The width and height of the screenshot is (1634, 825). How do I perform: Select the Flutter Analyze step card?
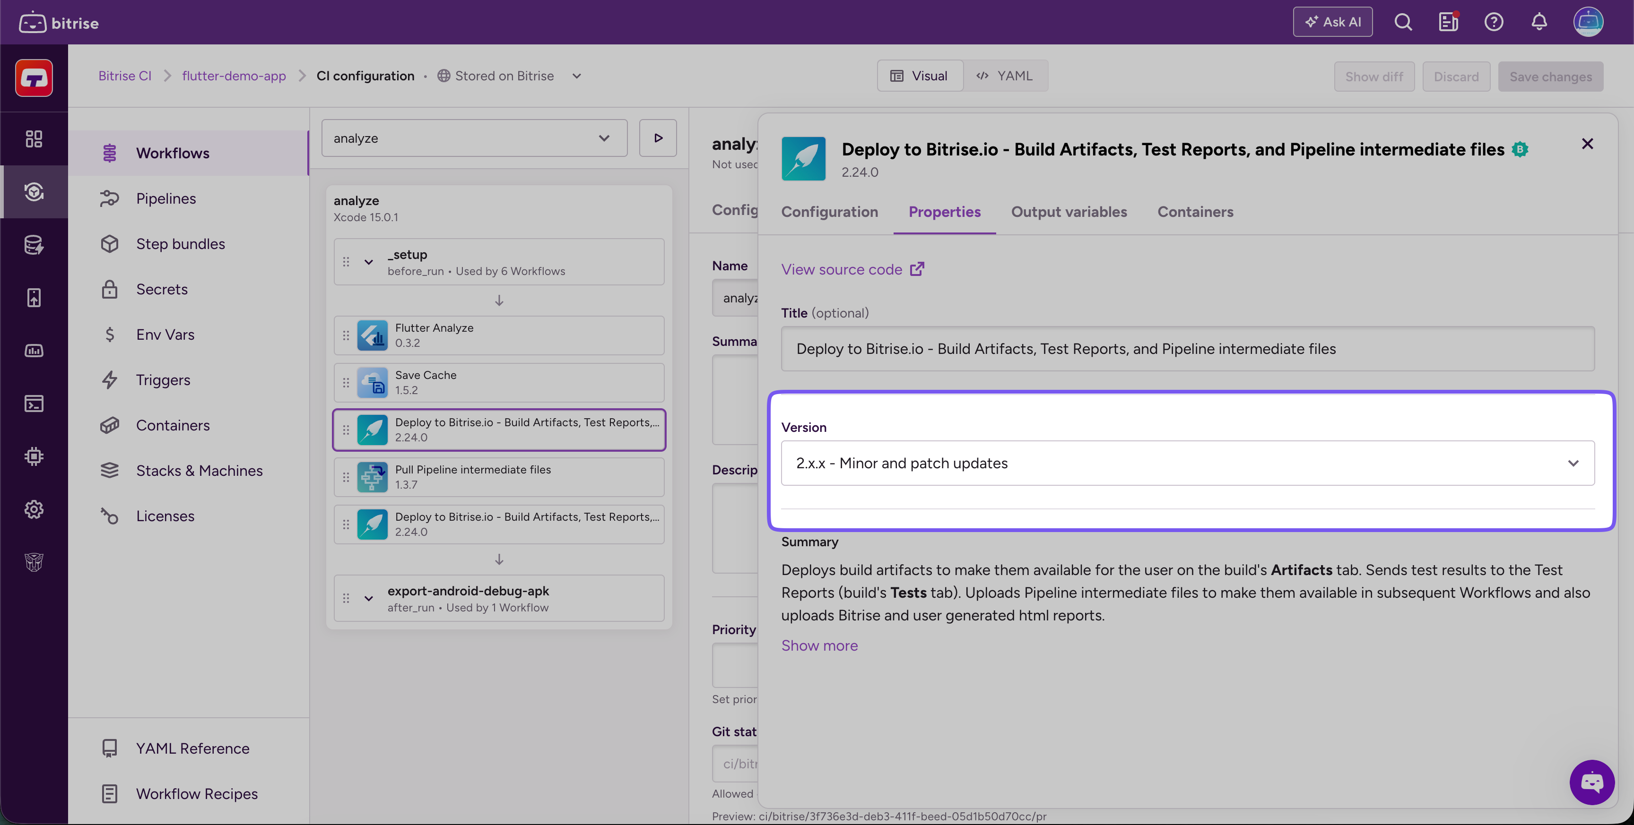(499, 335)
